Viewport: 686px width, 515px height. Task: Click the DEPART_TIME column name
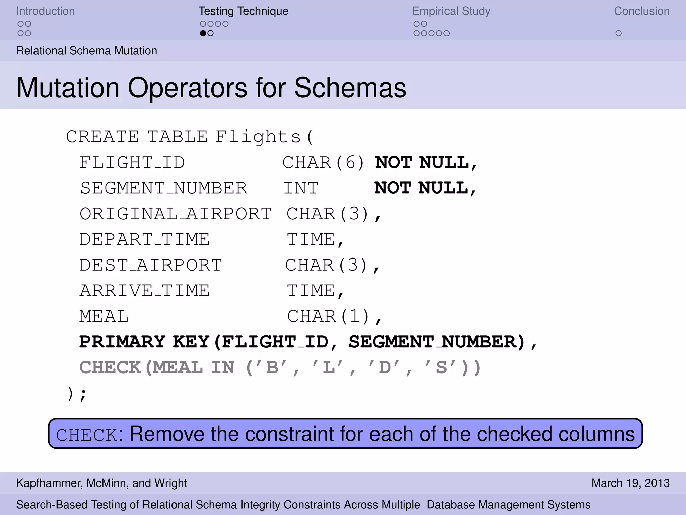[x=145, y=239]
